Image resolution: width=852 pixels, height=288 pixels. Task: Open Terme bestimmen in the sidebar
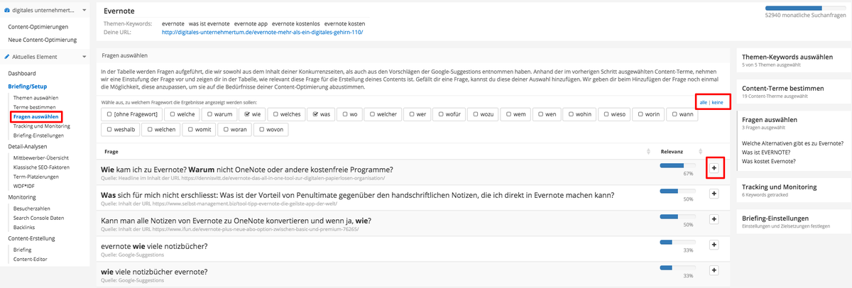34,106
